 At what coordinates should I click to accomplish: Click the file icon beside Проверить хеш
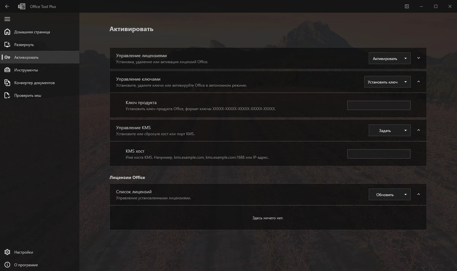pyautogui.click(x=7, y=96)
